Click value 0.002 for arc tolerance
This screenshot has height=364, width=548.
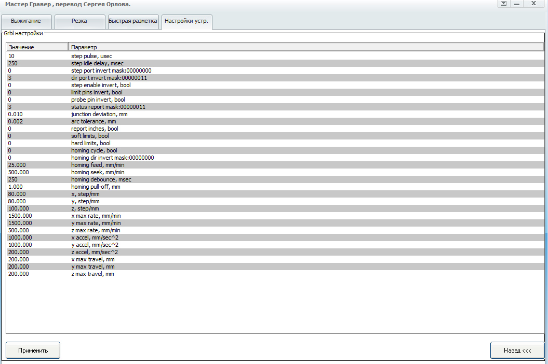click(16, 121)
